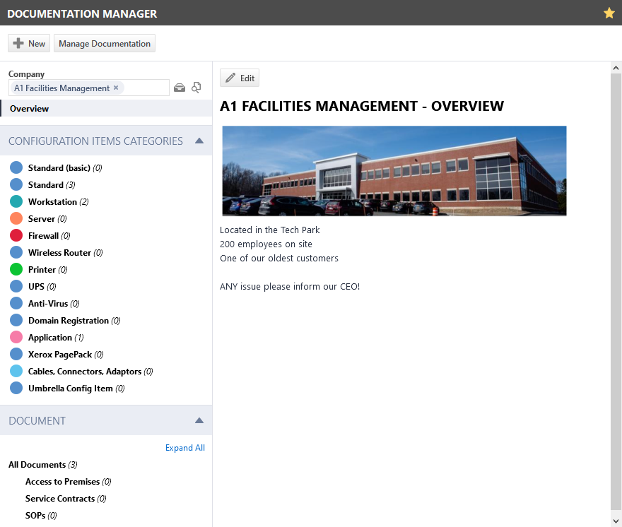The width and height of the screenshot is (622, 527).
Task: Select Firewall (0) category
Action: [x=49, y=236]
